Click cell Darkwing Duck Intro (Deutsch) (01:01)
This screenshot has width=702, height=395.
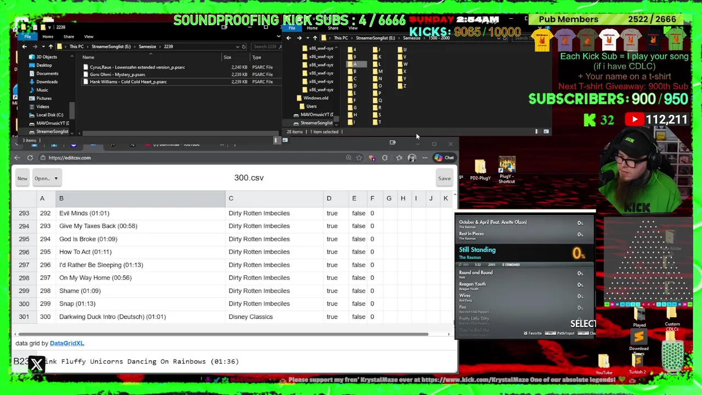[140, 317]
